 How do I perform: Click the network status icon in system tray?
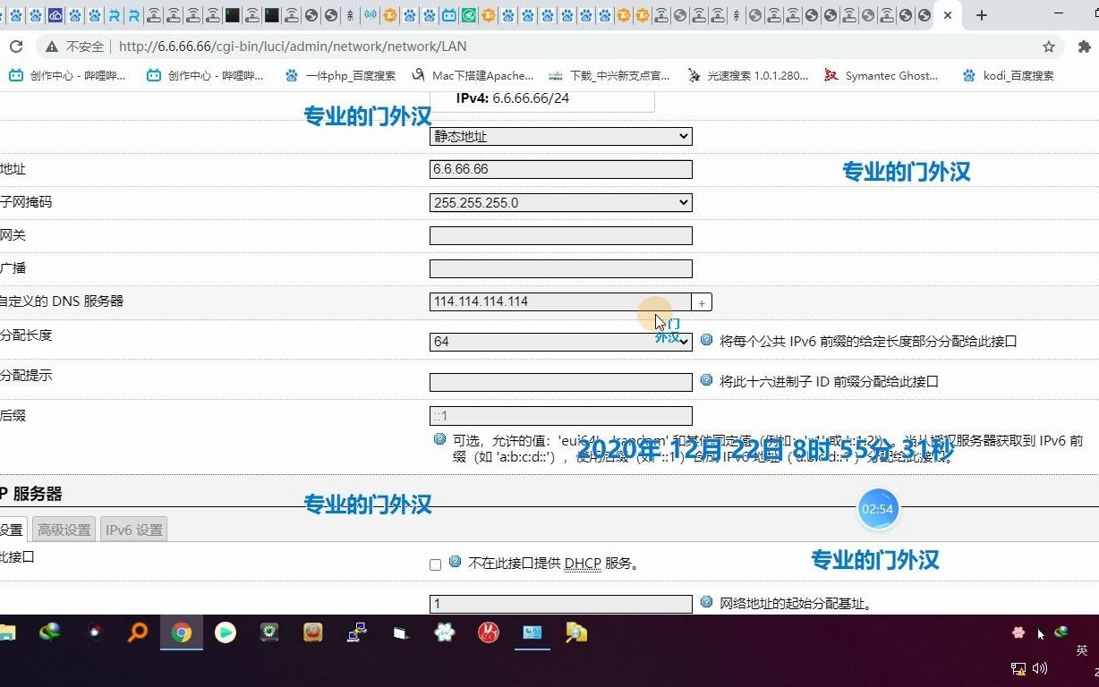[1017, 668]
